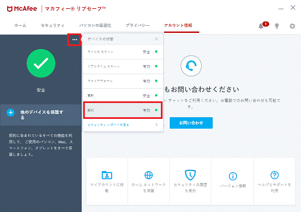Click the お問い合わせ button

[x=191, y=123]
